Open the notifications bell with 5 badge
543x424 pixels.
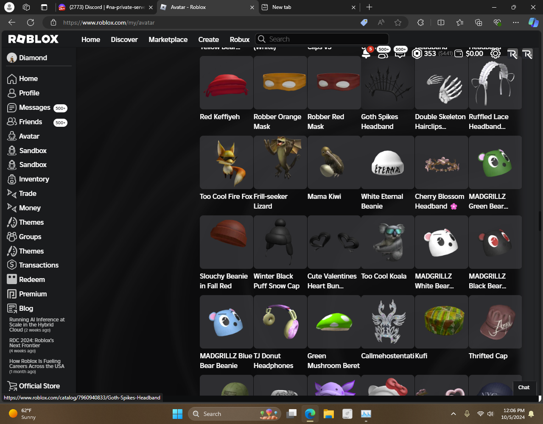[x=366, y=53]
